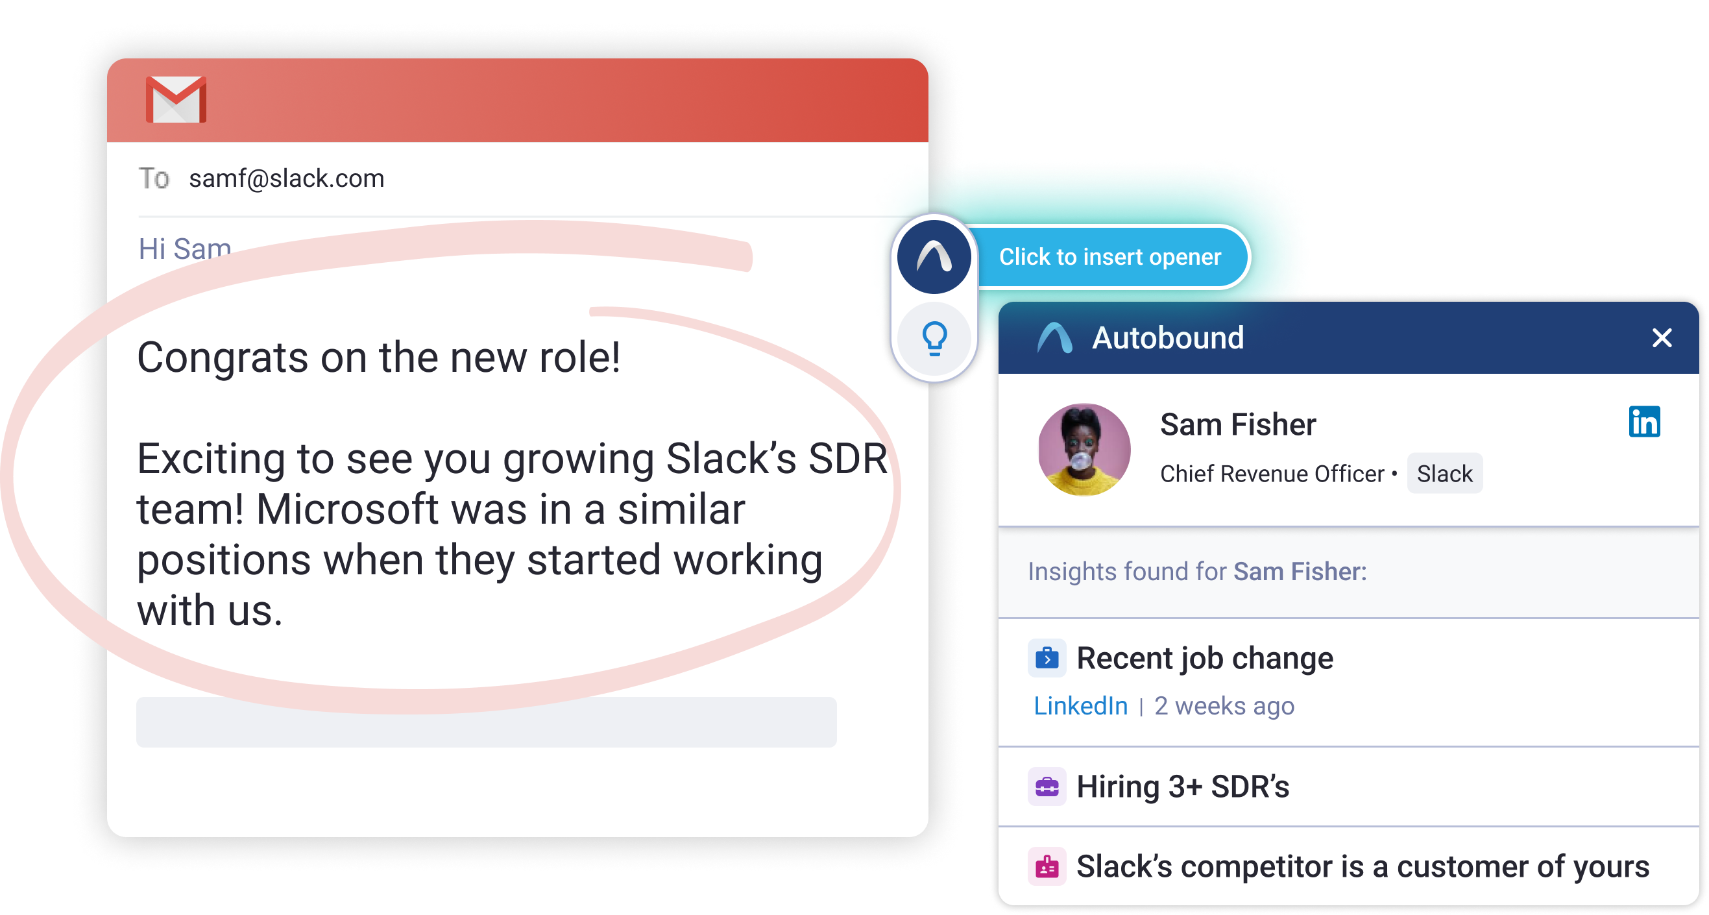Click the To recipient field samf@slack.com
This screenshot has height=915, width=1709.
286,178
